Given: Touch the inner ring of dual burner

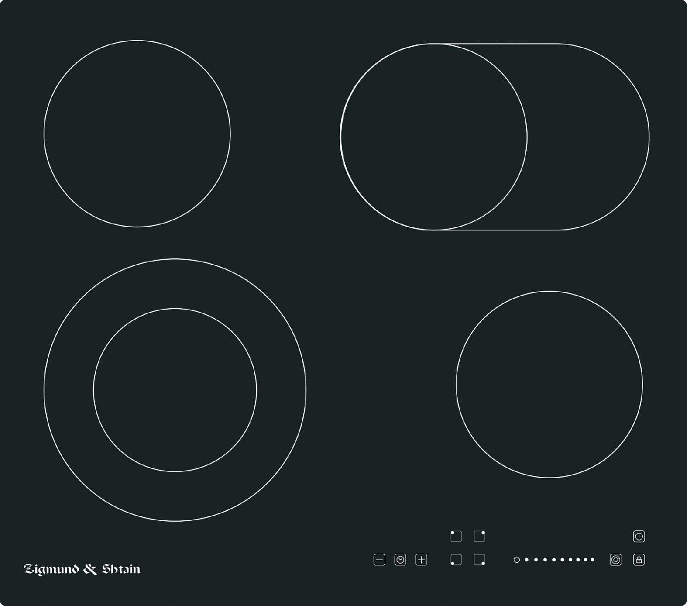Looking at the screenshot, I should click(x=175, y=390).
